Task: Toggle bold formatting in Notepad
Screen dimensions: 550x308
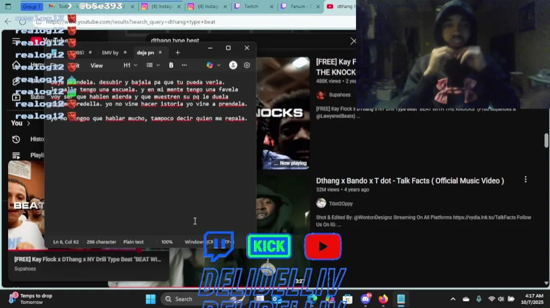Action: (171, 65)
